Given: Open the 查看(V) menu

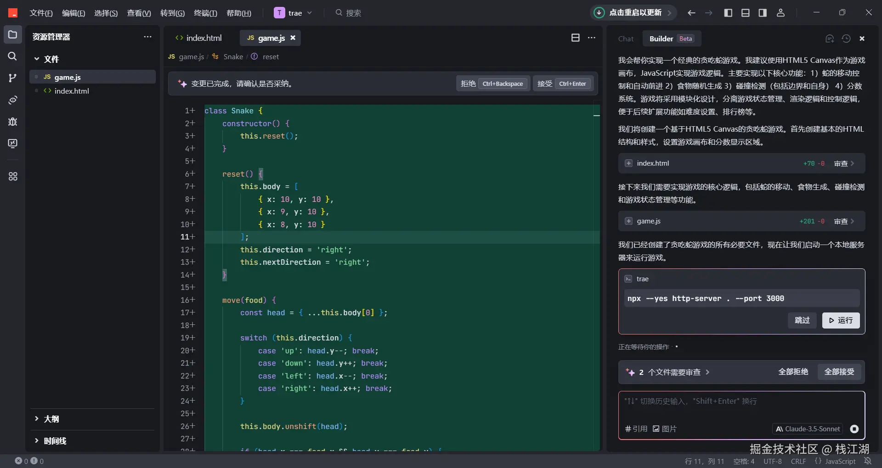Looking at the screenshot, I should [139, 13].
